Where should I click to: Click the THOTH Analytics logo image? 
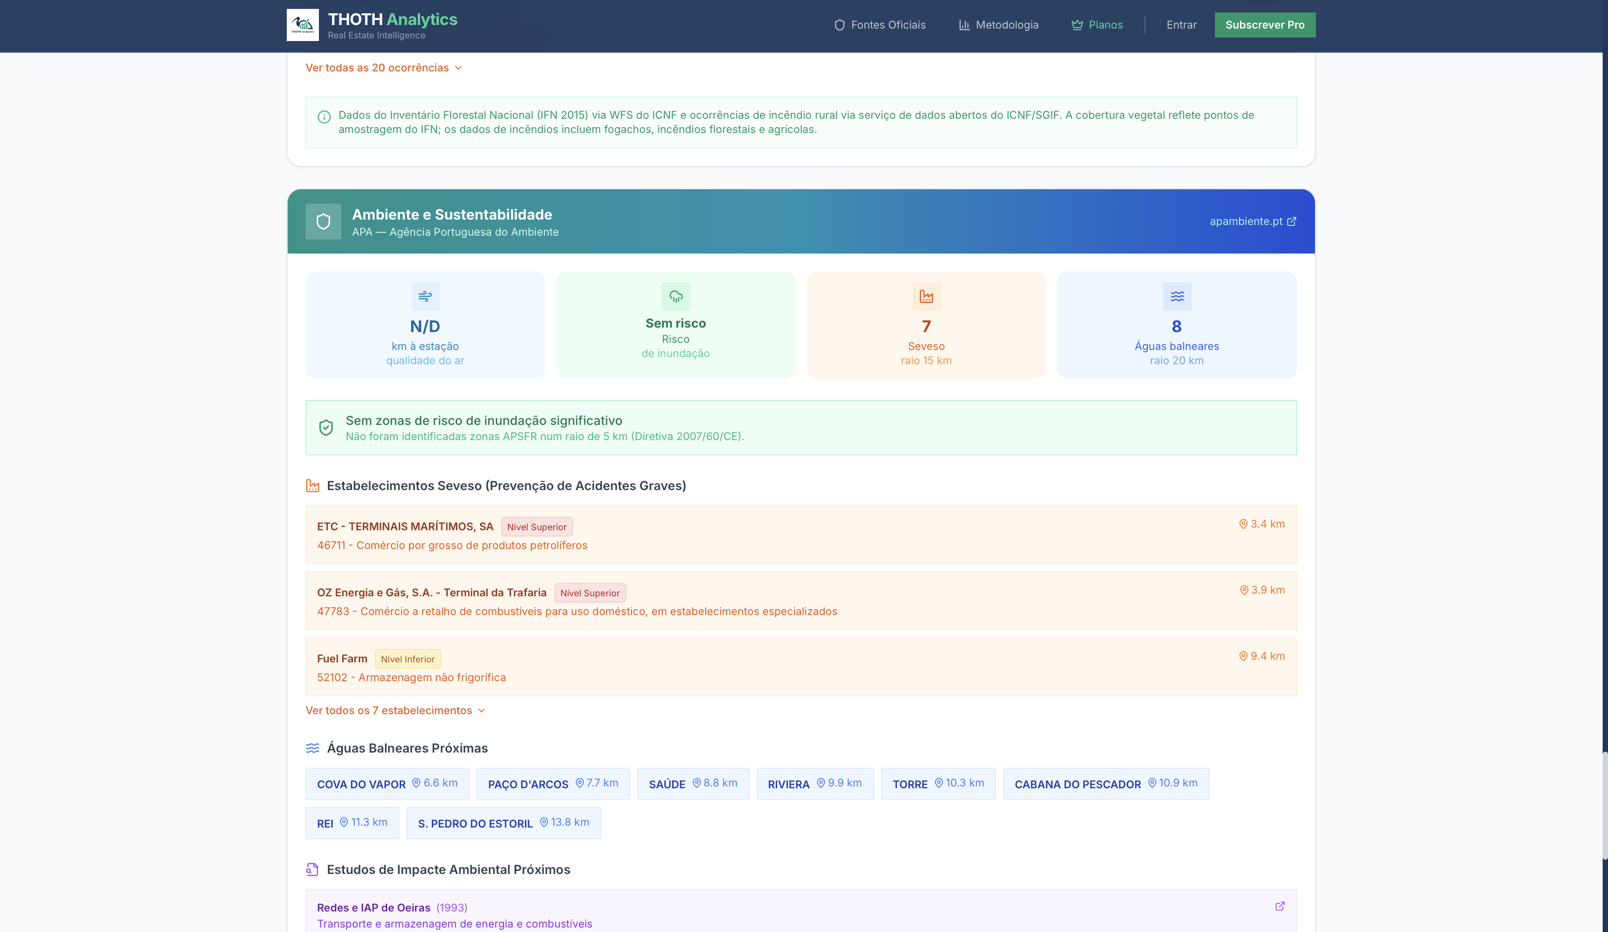[x=302, y=25]
